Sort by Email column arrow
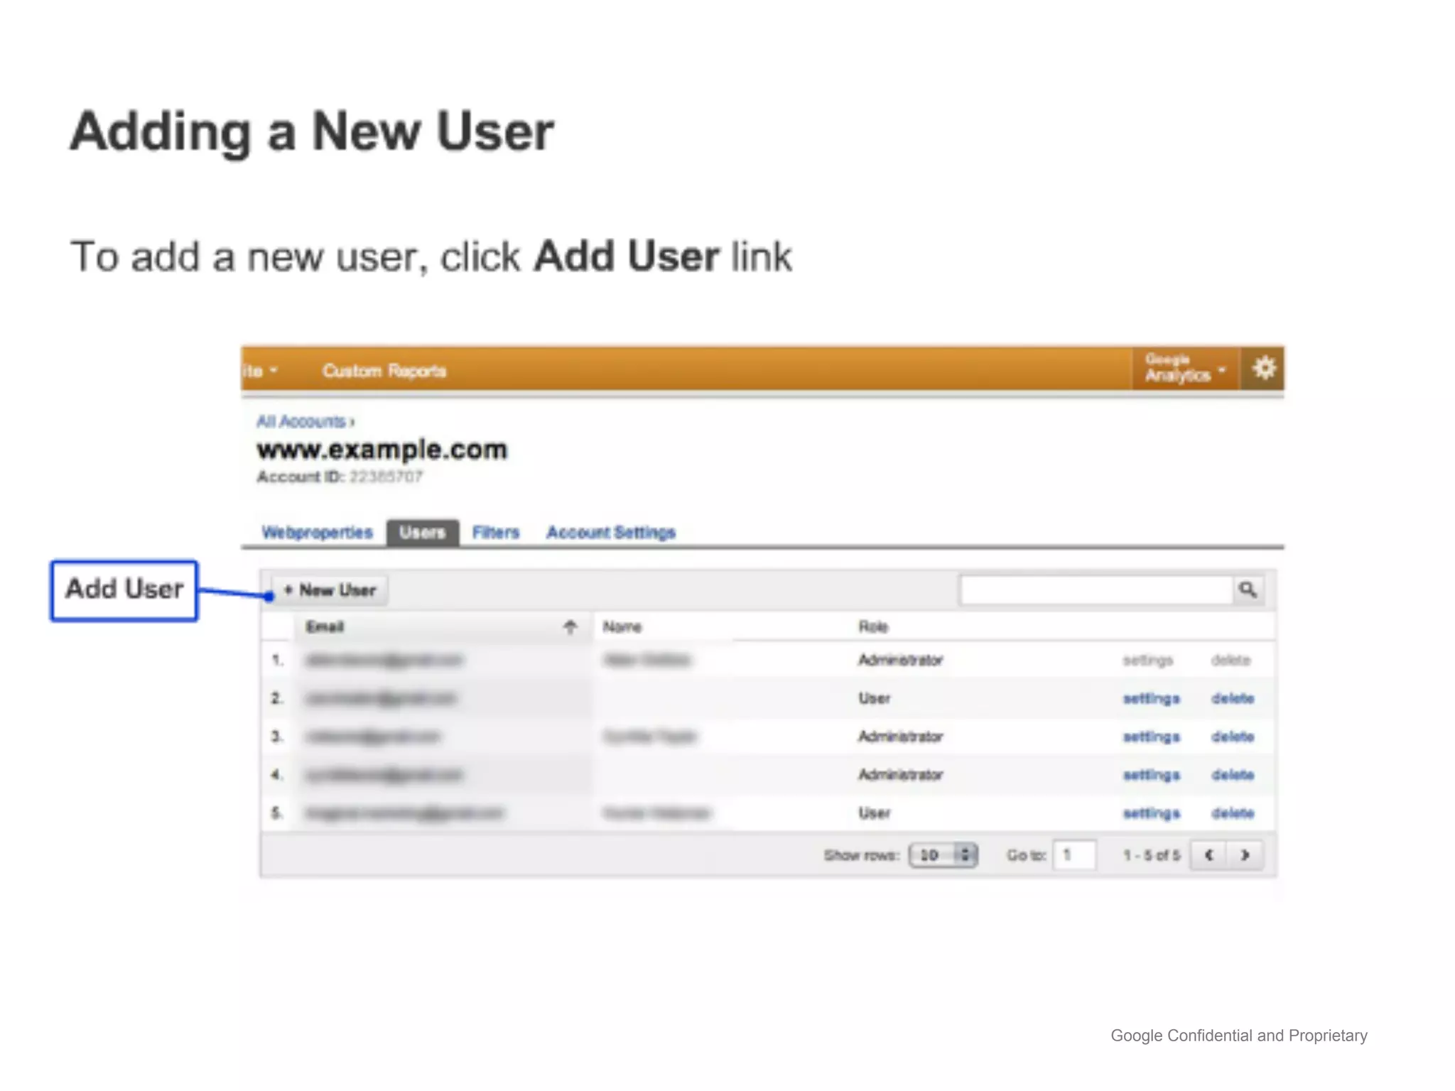Screen dimensions: 1455x1091 [x=570, y=626]
